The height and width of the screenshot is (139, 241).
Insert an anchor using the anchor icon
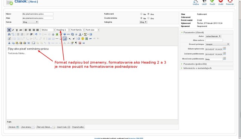tap(53, 34)
